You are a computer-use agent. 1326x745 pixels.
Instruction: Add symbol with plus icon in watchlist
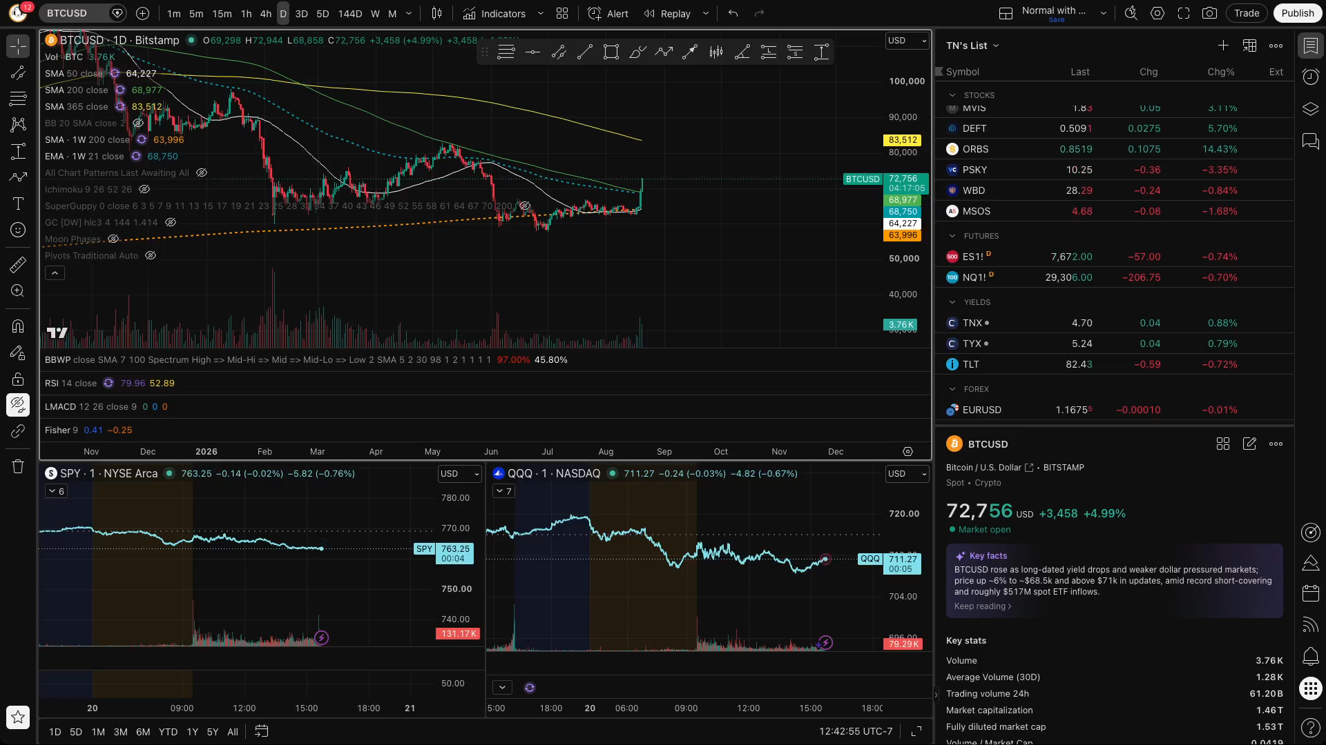point(1223,46)
